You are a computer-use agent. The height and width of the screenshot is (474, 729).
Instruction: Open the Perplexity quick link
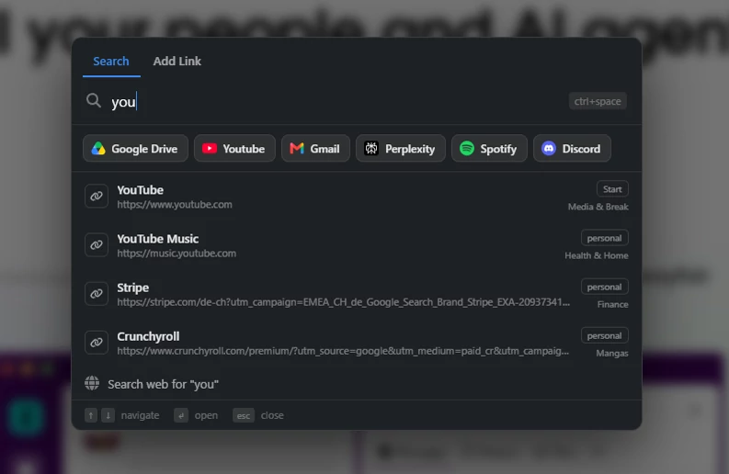click(400, 149)
